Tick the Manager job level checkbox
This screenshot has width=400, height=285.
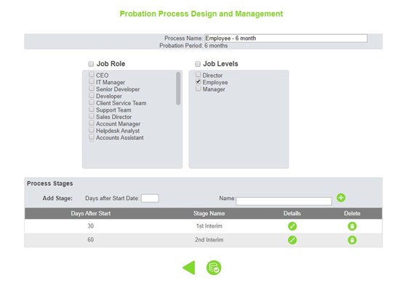(199, 88)
